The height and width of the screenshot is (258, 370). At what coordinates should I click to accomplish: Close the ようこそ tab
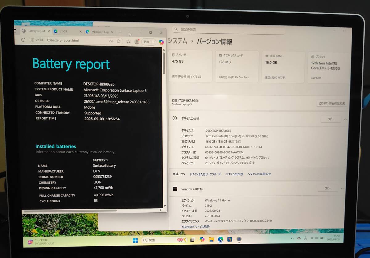[x=81, y=31]
